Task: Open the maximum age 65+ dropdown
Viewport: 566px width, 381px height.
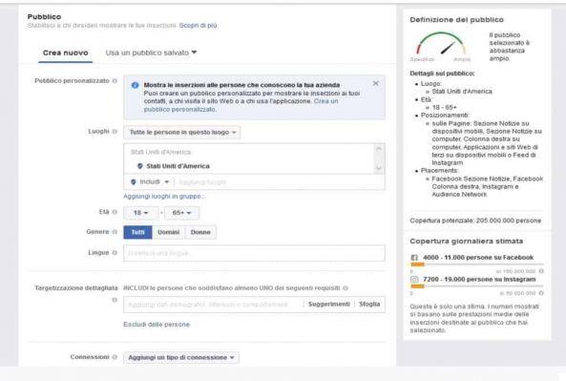Action: pos(181,213)
